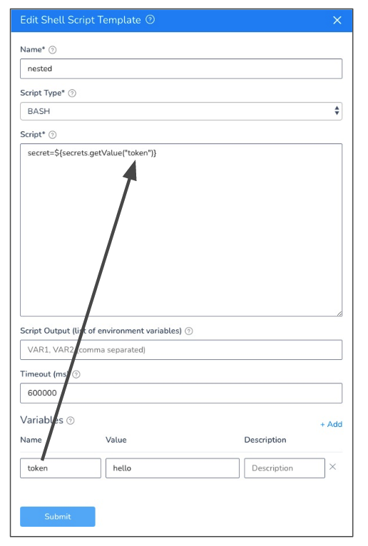This screenshot has height=546, width=368.
Task: Click the Timeout field showing 600000
Action: tap(181, 393)
